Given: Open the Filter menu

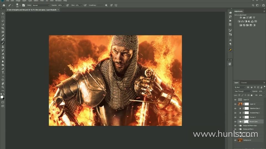Looking at the screenshot, I should point(42,1).
